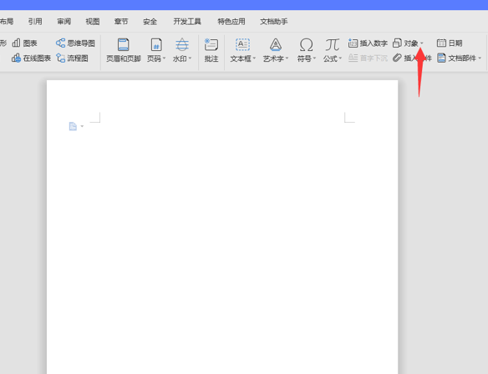Viewport: 488px width, 374px height.
Task: Insert a 批注 comment
Action: 211,50
